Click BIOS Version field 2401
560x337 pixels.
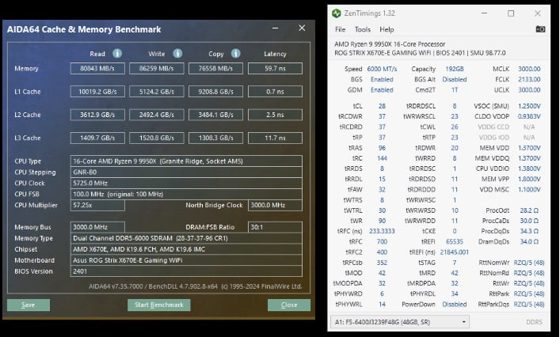(x=186, y=271)
